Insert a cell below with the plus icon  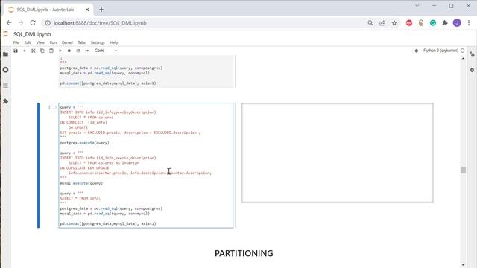(25, 51)
